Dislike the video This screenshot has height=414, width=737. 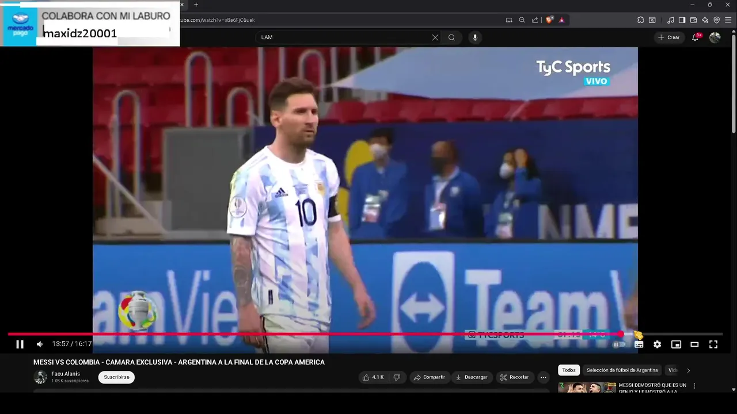tap(397, 377)
